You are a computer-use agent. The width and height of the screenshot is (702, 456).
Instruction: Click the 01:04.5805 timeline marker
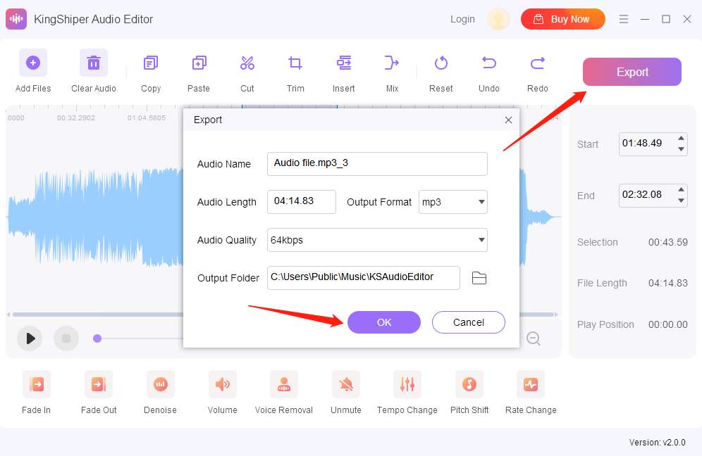[147, 118]
